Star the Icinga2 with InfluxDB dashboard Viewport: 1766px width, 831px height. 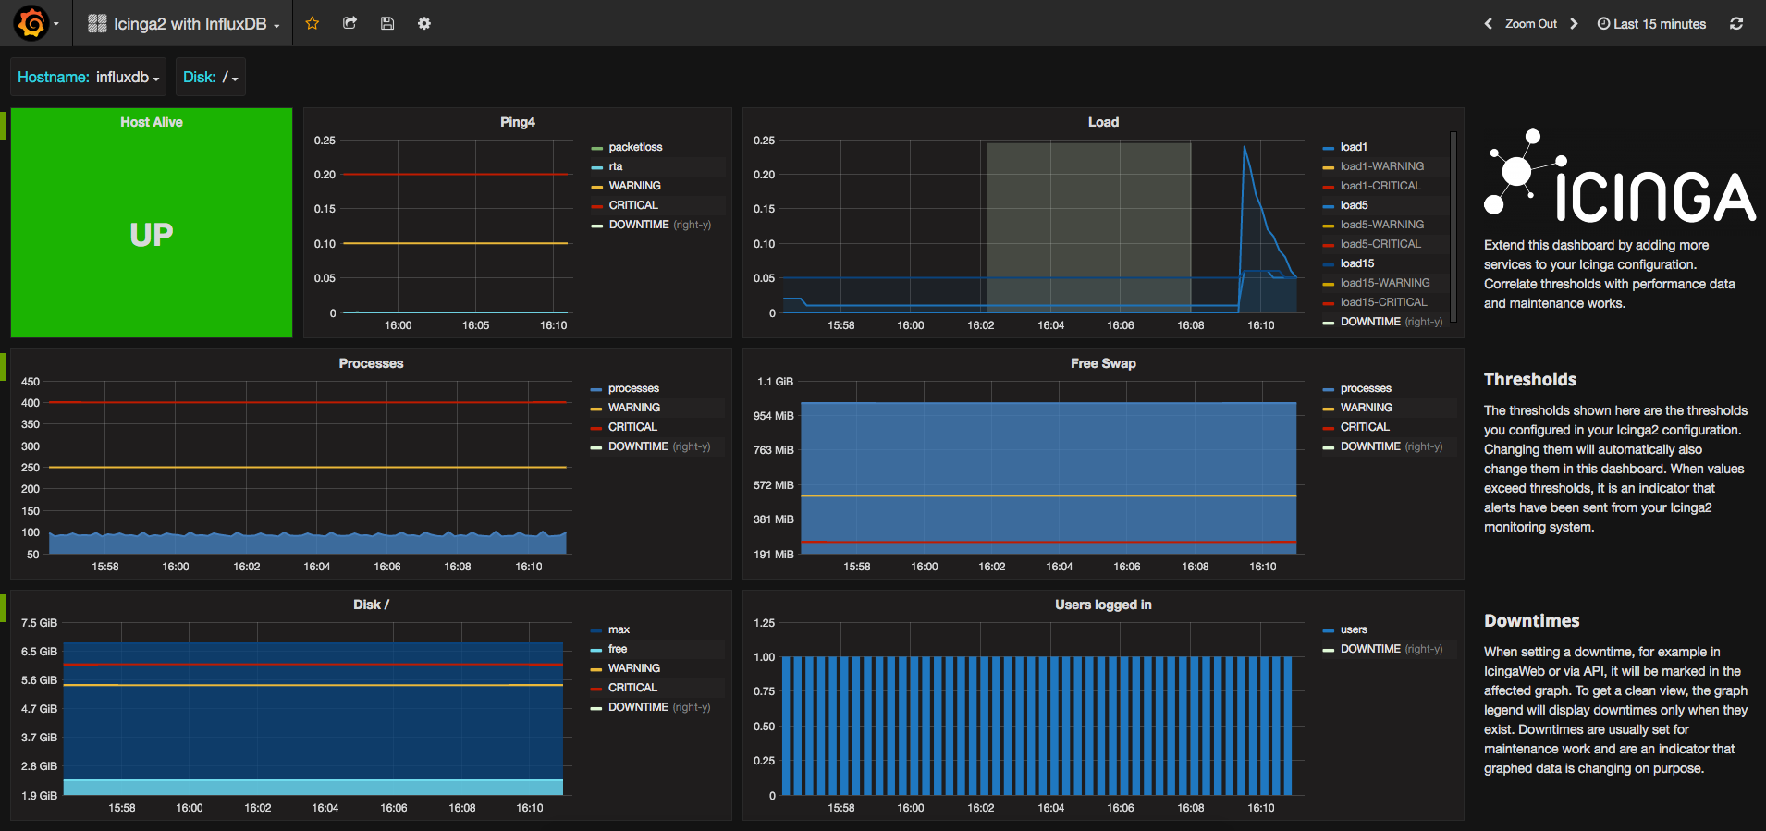coord(313,23)
